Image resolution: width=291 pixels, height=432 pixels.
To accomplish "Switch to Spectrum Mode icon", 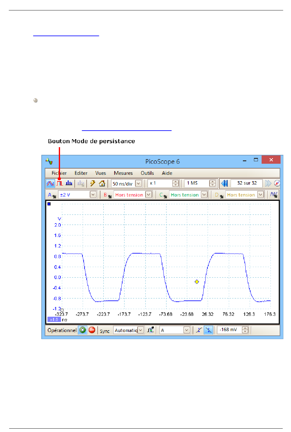I will (x=69, y=183).
